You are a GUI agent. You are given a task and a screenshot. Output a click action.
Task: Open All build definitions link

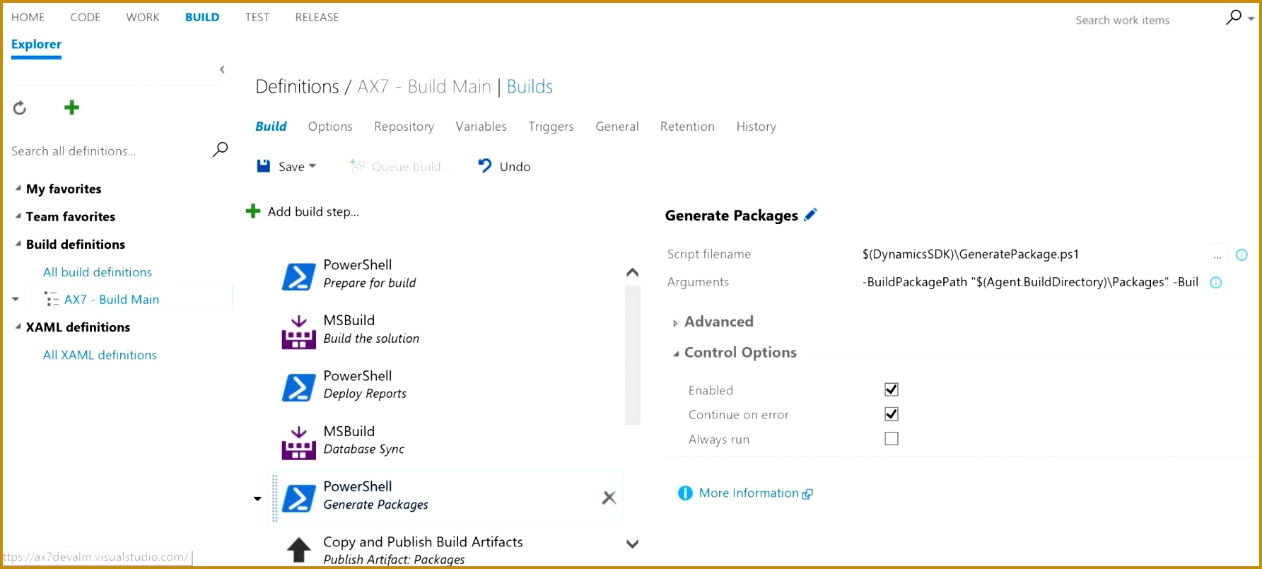pyautogui.click(x=98, y=272)
